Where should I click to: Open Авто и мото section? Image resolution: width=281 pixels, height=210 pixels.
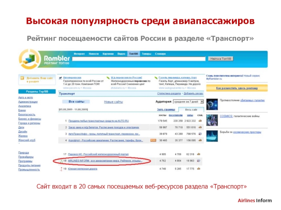click(26, 98)
